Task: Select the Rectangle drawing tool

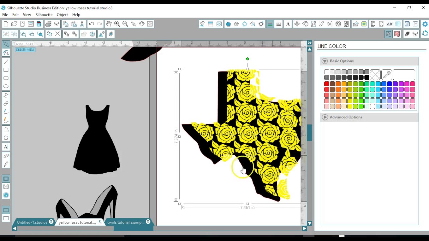Action: point(6,70)
